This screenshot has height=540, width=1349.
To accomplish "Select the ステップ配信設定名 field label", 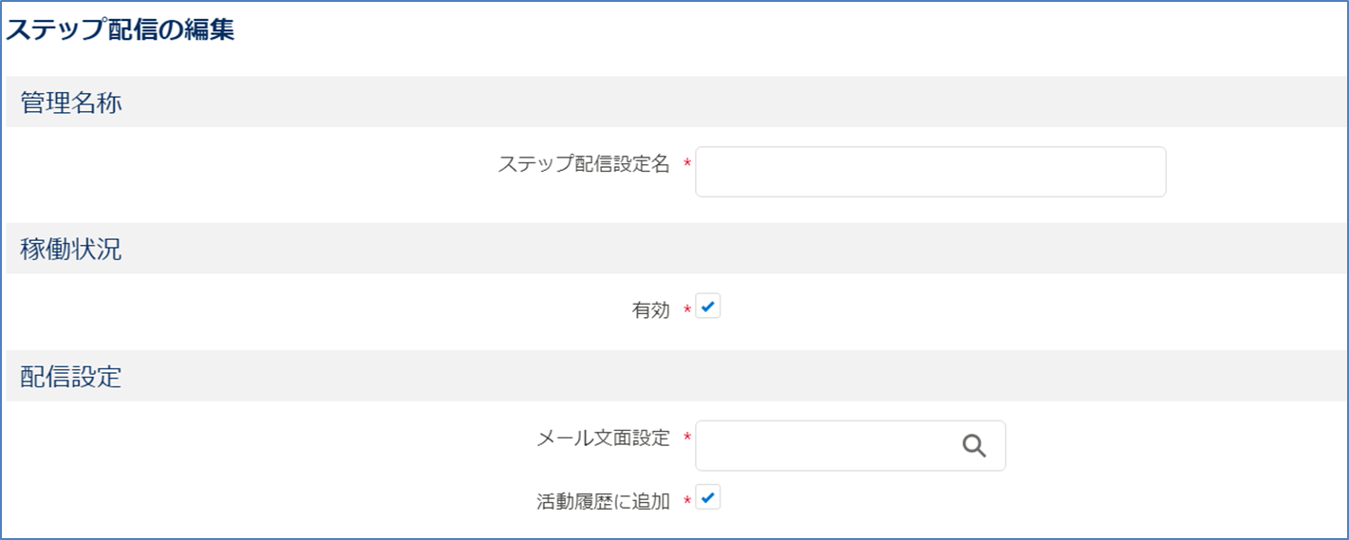I will pyautogui.click(x=584, y=165).
